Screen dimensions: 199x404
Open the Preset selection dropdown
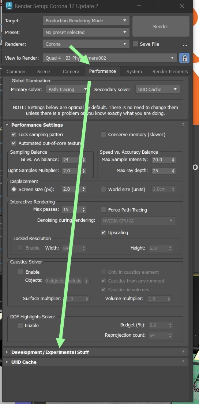(x=86, y=33)
